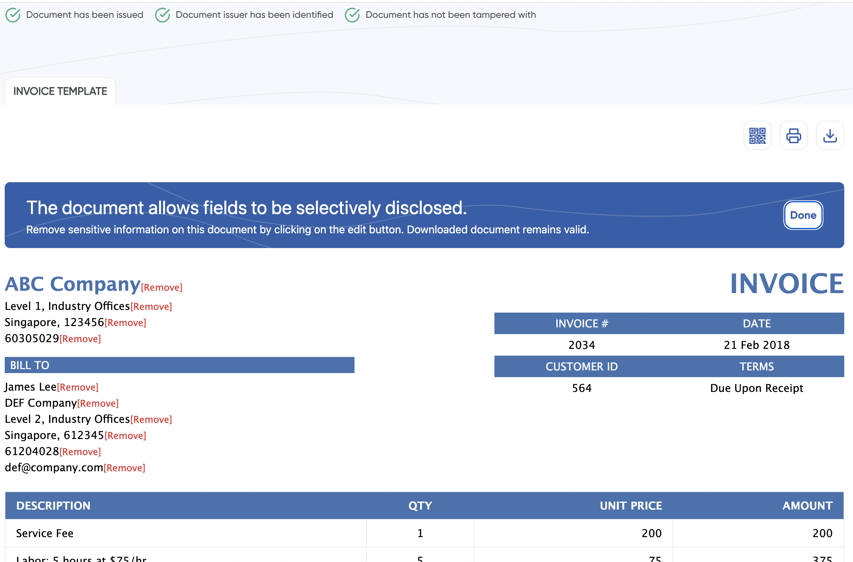This screenshot has width=853, height=562.
Task: Click invoice number 2034
Action: click(581, 345)
